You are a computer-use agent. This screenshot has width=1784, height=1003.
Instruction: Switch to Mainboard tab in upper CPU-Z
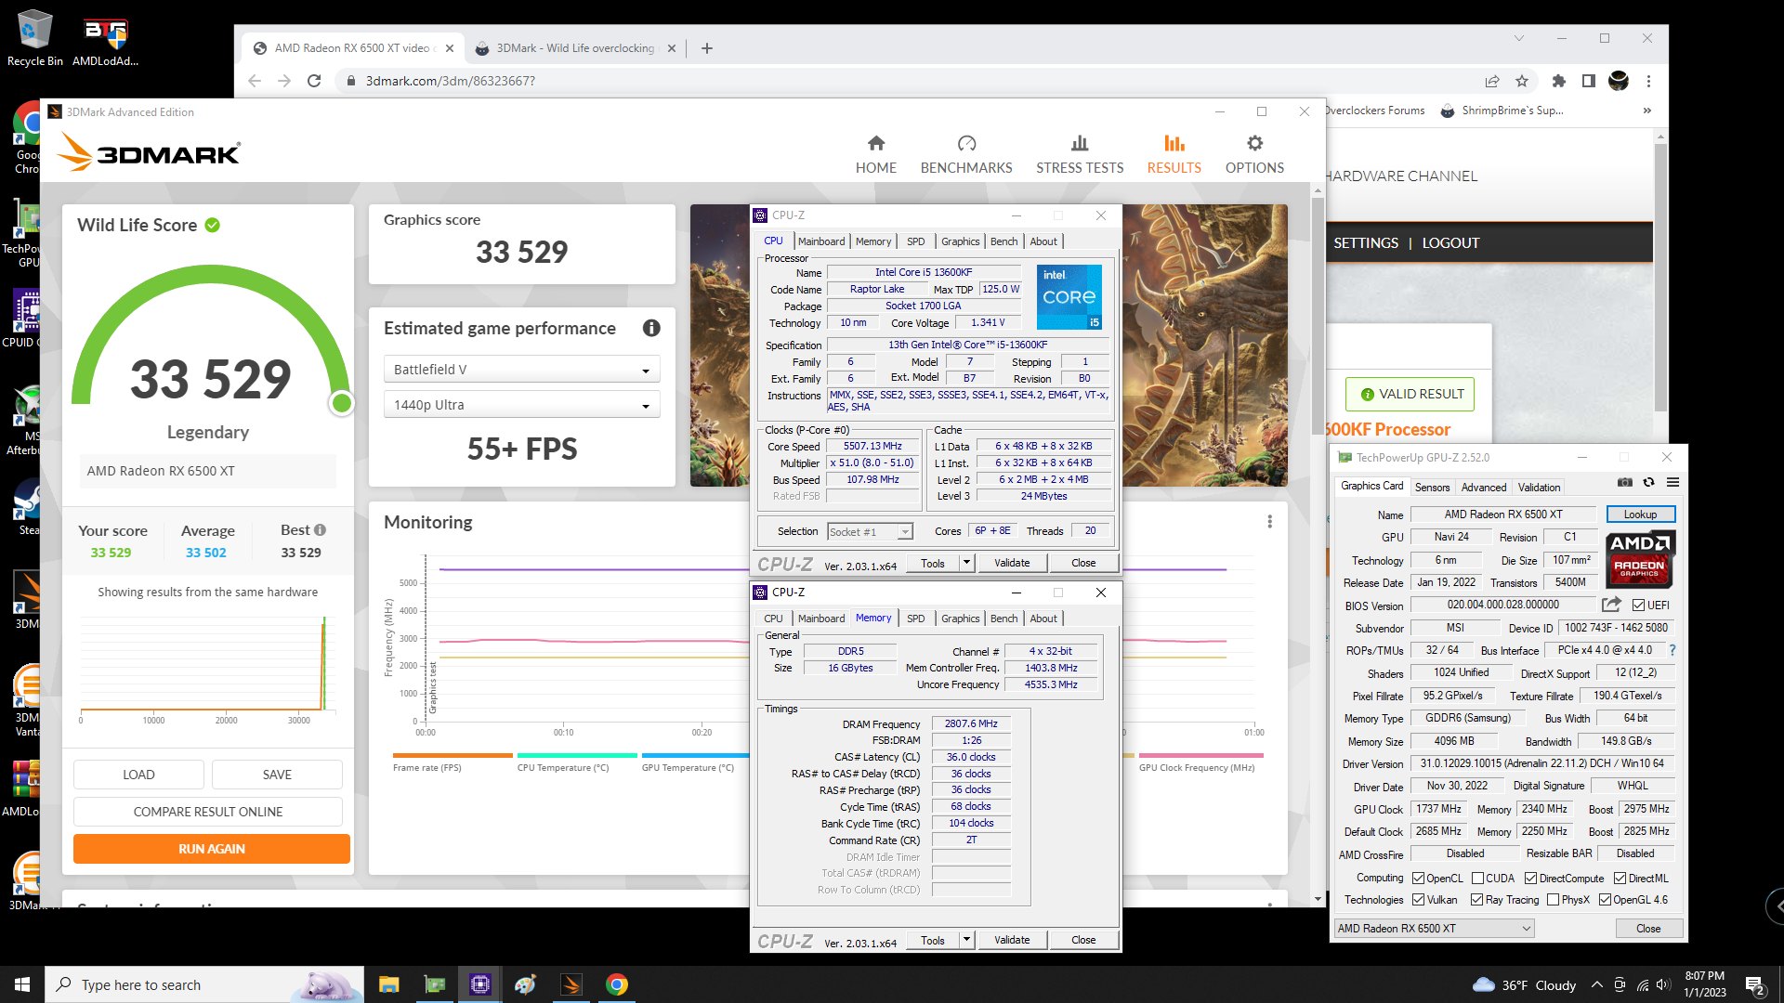(x=821, y=241)
